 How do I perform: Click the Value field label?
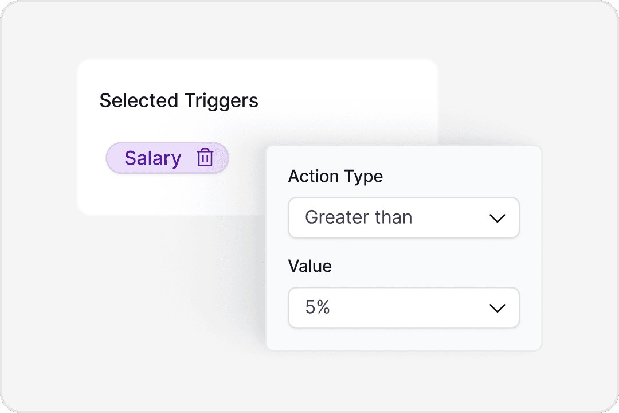[x=309, y=266]
